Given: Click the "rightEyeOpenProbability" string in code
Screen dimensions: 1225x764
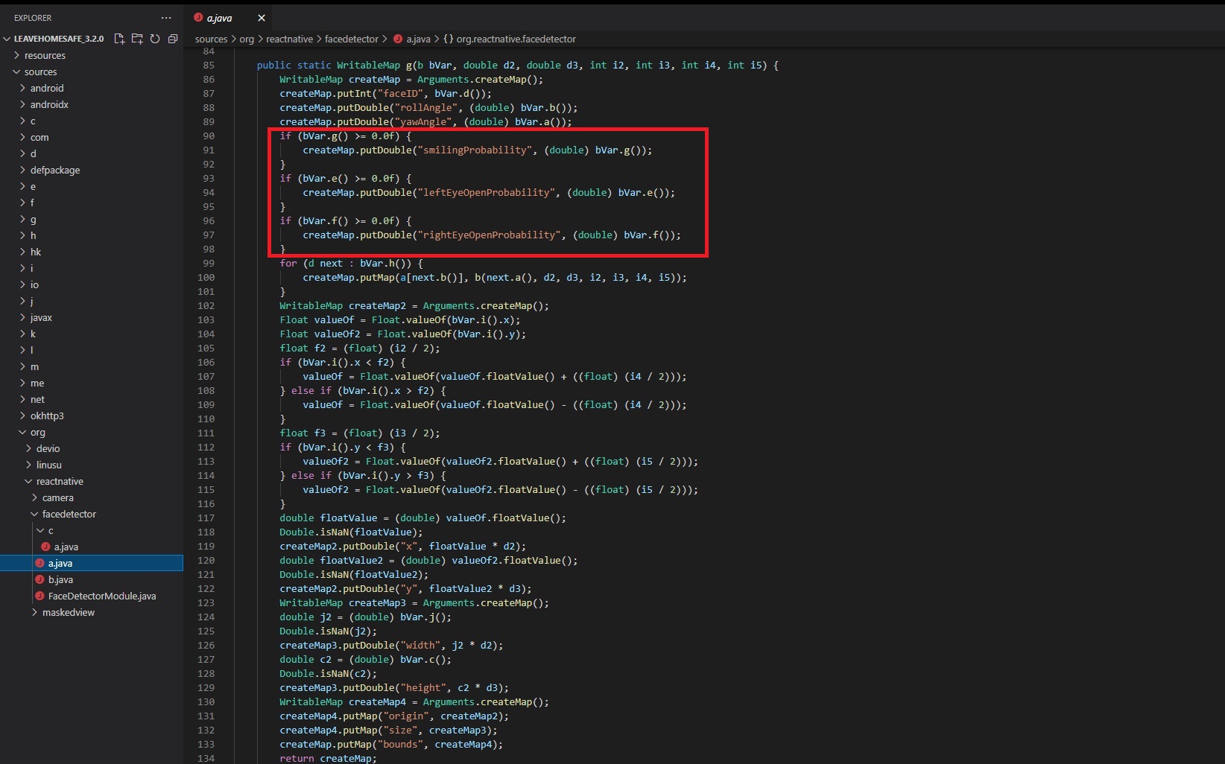Looking at the screenshot, I should (x=490, y=235).
